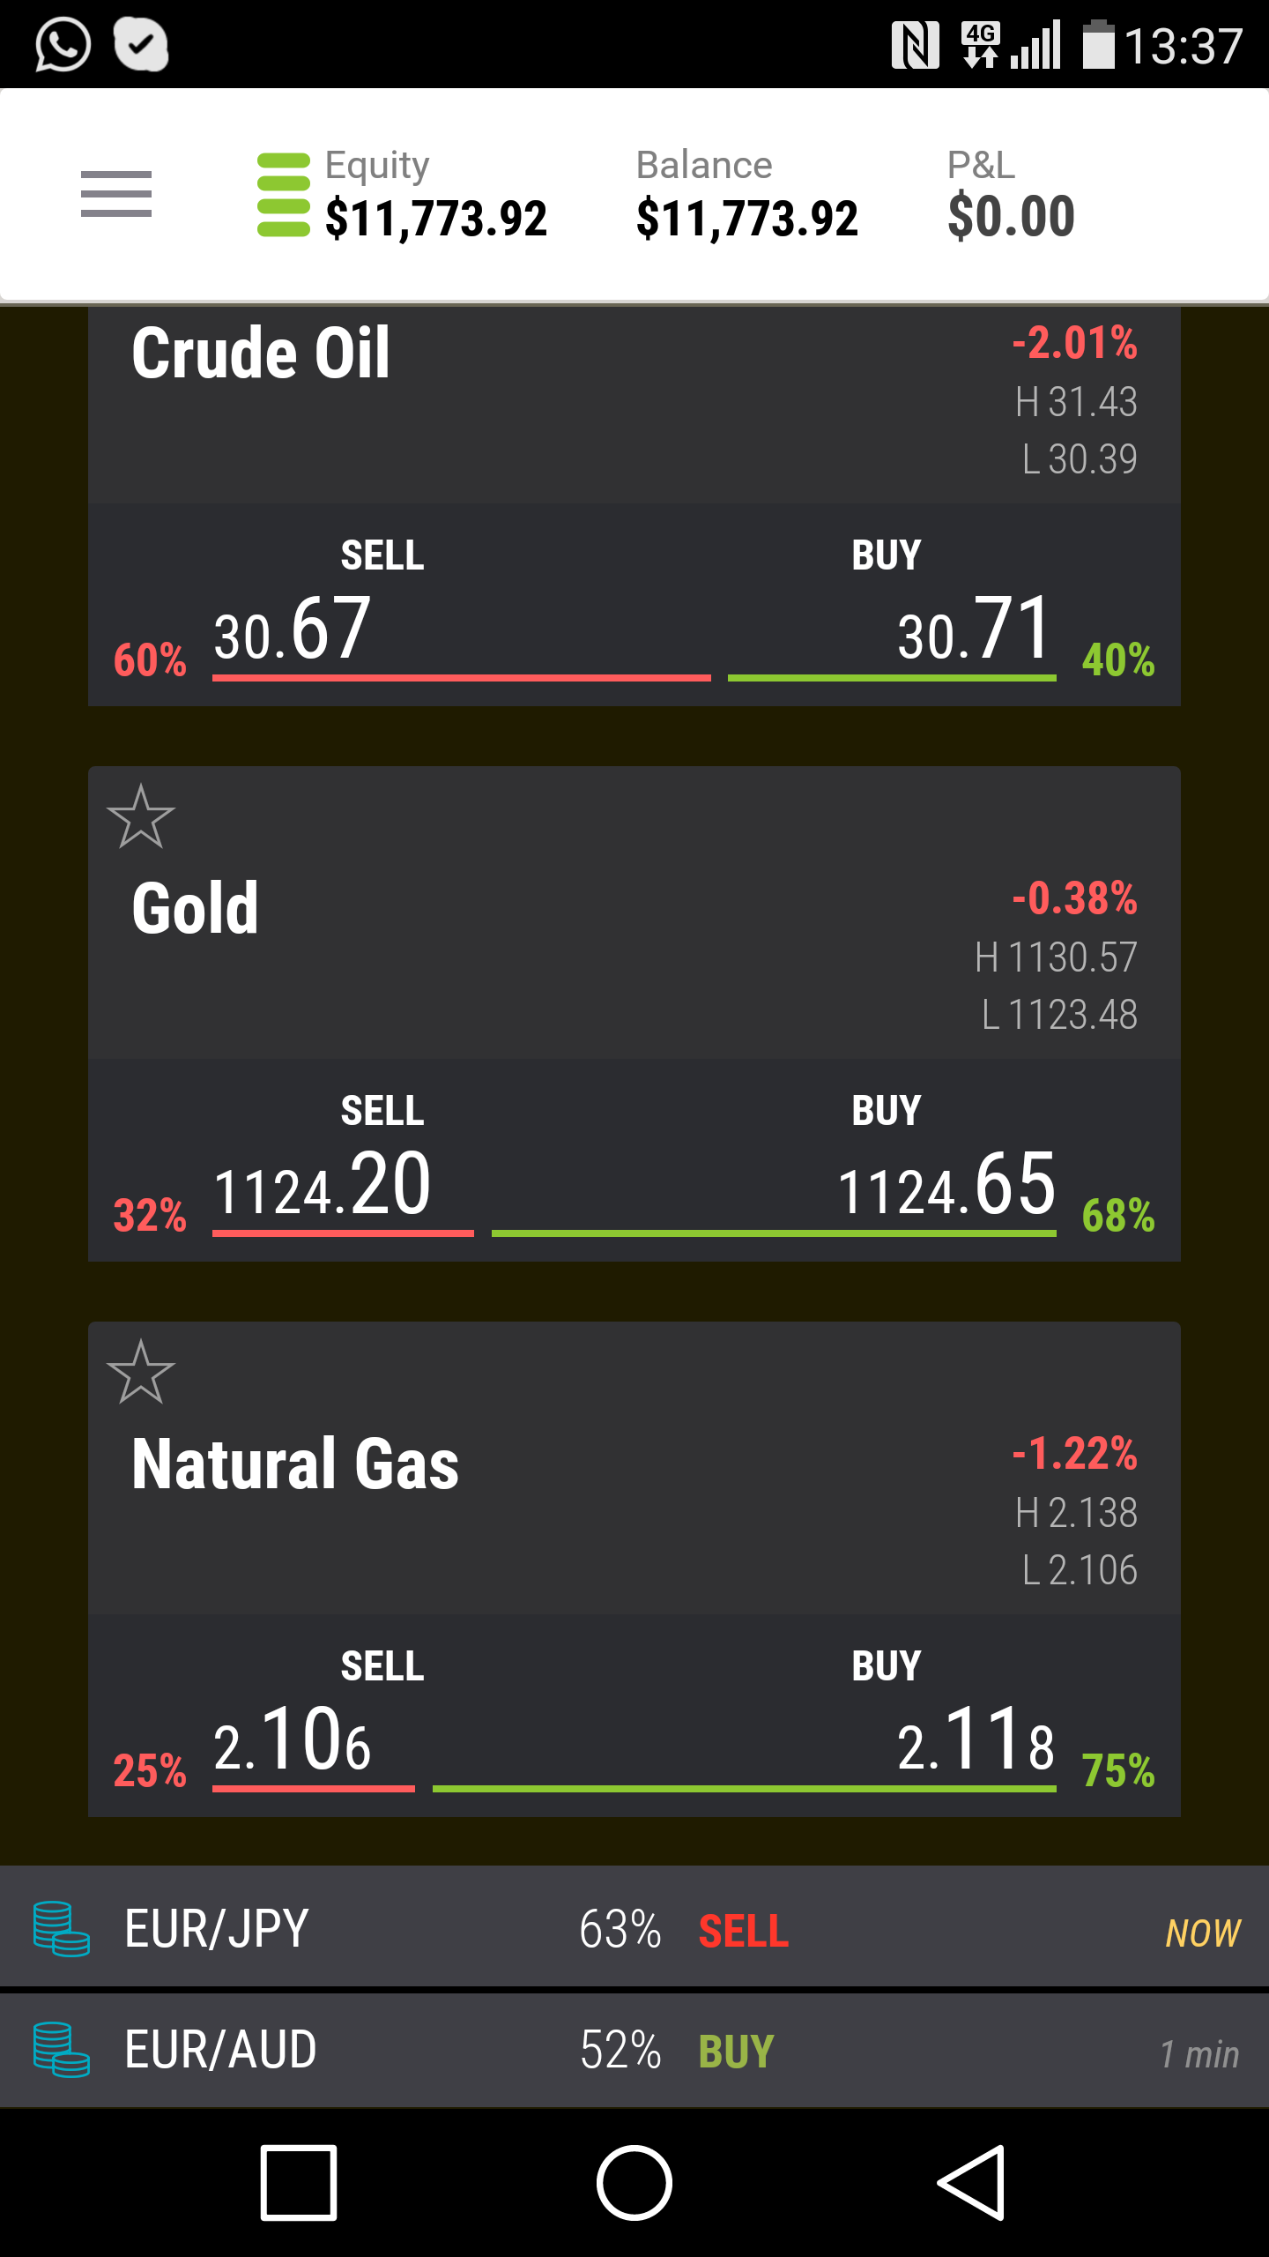Tap the green equity stack icon
1269x2257 pixels.
pyautogui.click(x=283, y=196)
